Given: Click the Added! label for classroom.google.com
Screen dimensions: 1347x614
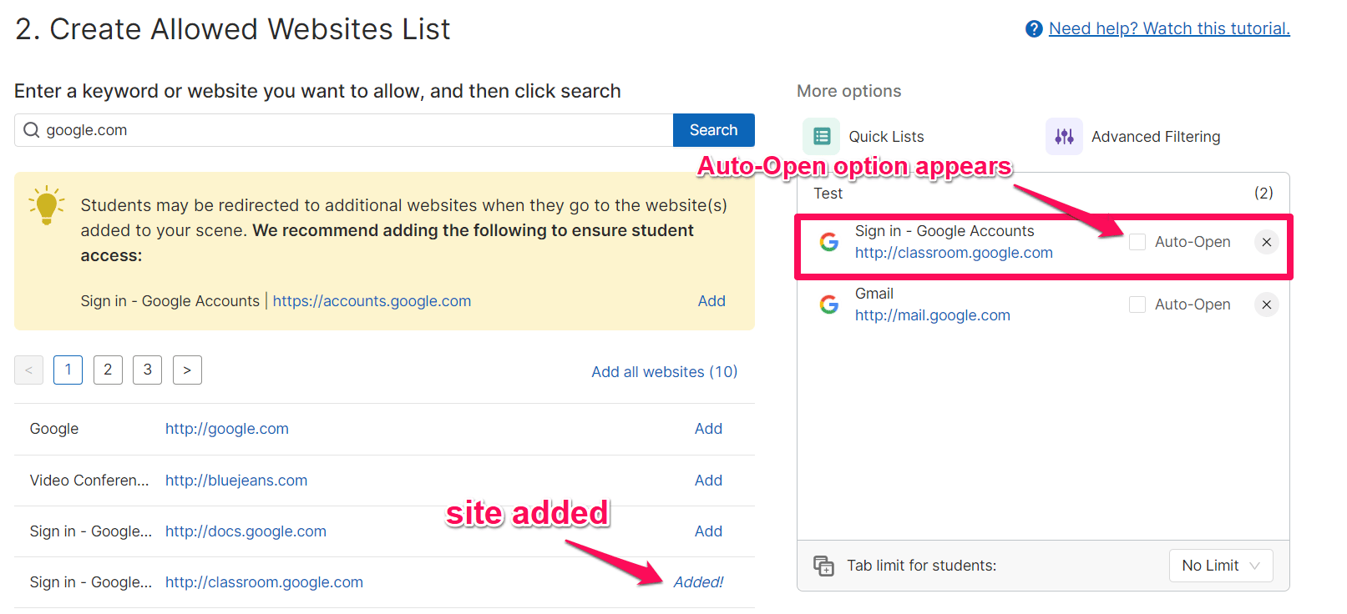Looking at the screenshot, I should pyautogui.click(x=698, y=582).
